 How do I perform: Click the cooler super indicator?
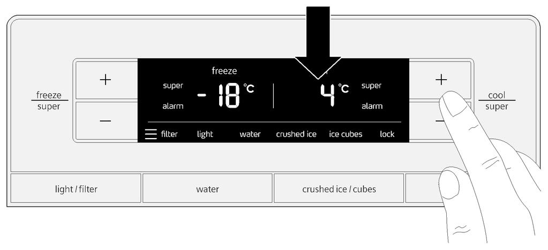[371, 86]
